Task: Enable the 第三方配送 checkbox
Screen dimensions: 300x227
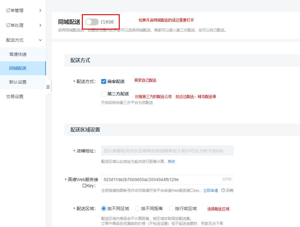Action: tap(104, 94)
